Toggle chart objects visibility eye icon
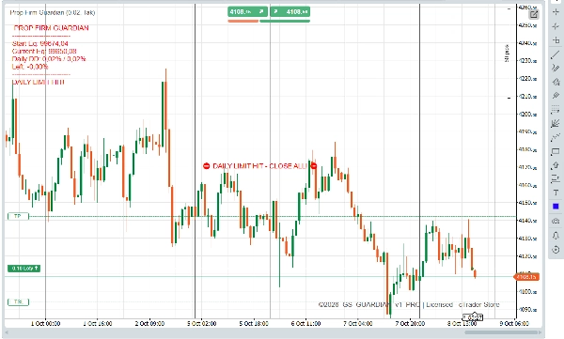Image resolution: width=564 pixels, height=339 pixels. tap(556, 221)
